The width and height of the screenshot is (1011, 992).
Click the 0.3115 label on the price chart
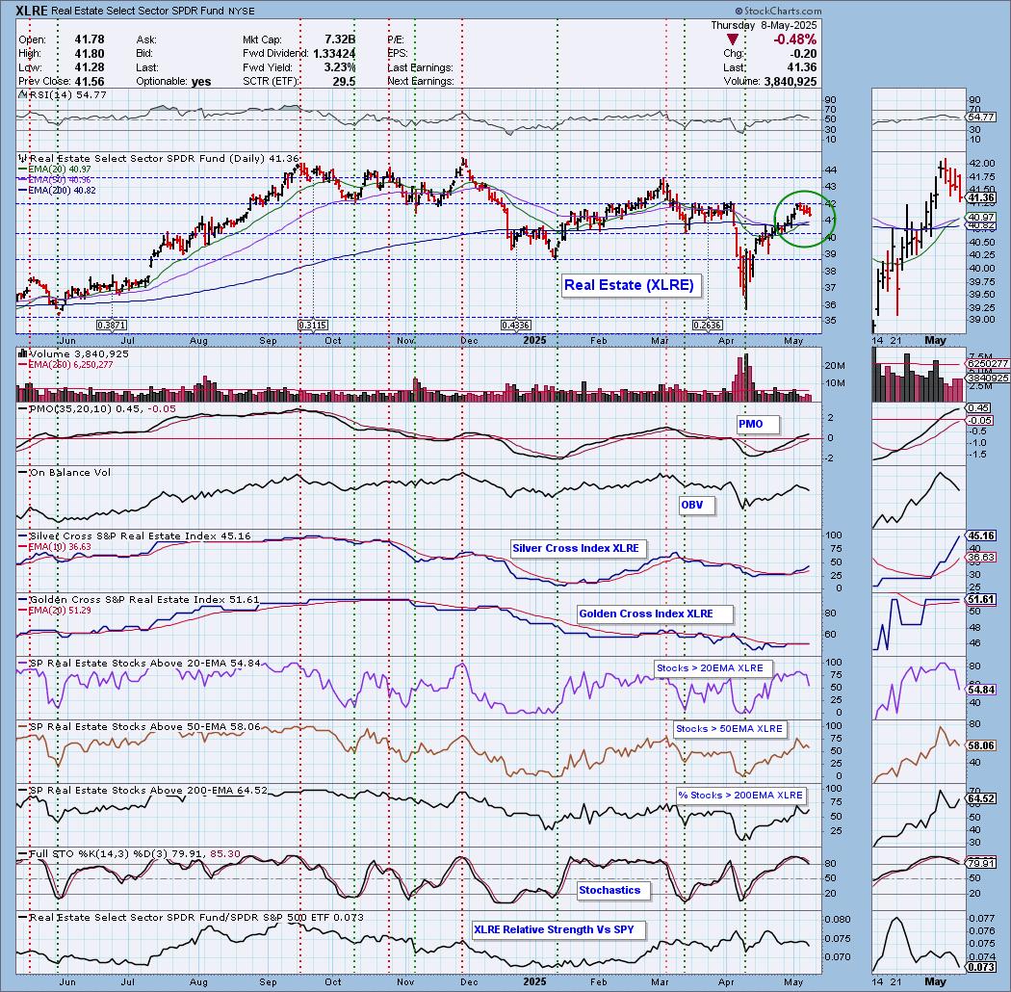[313, 326]
